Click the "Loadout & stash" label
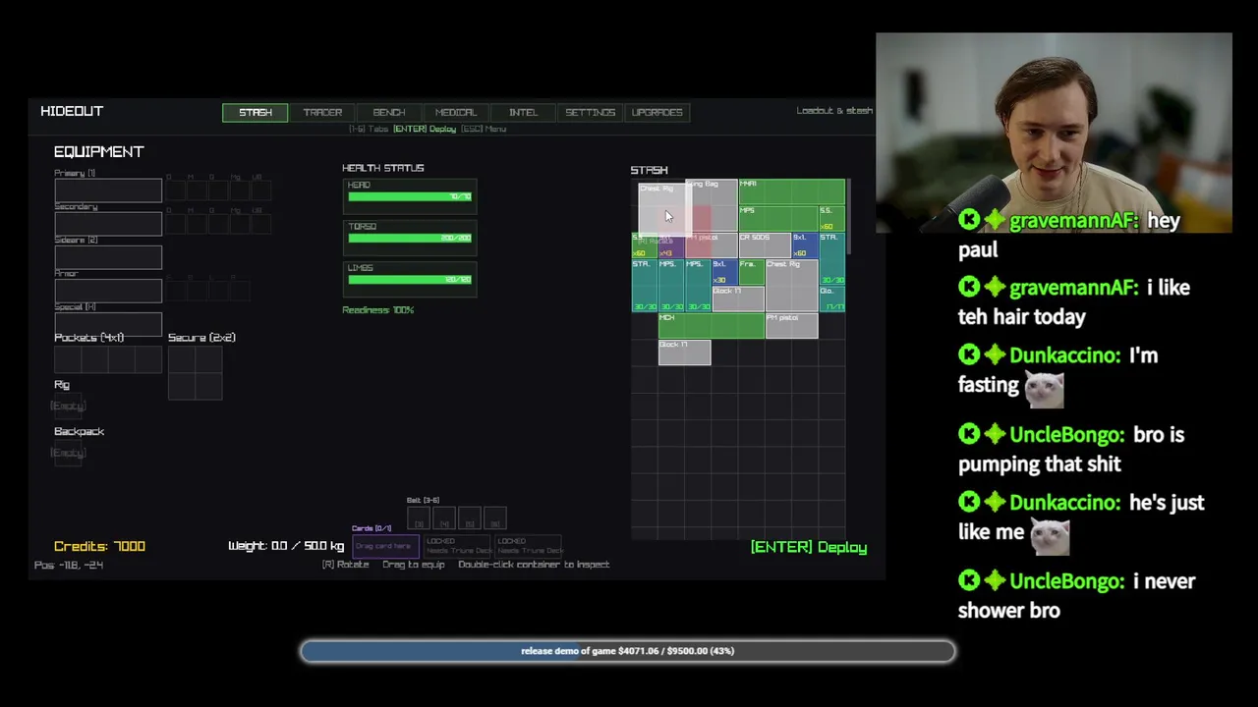 [x=834, y=111]
